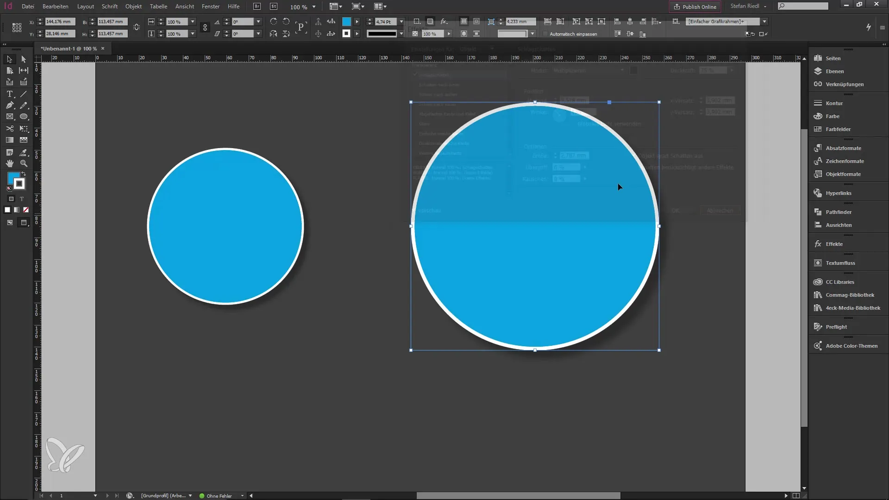Open the Ebenen panel

[834, 71]
